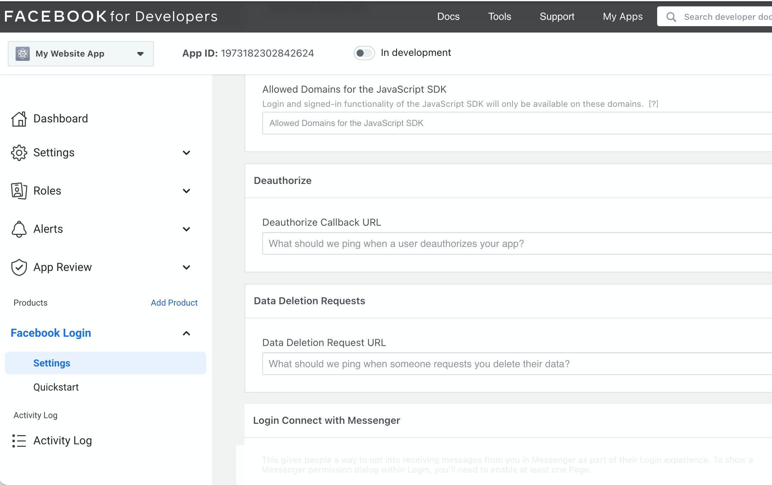Click the Alerts bell icon
772x485 pixels.
point(19,229)
